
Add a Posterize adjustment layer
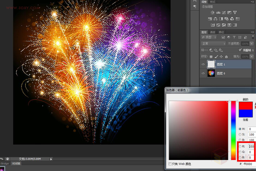pos(218,25)
